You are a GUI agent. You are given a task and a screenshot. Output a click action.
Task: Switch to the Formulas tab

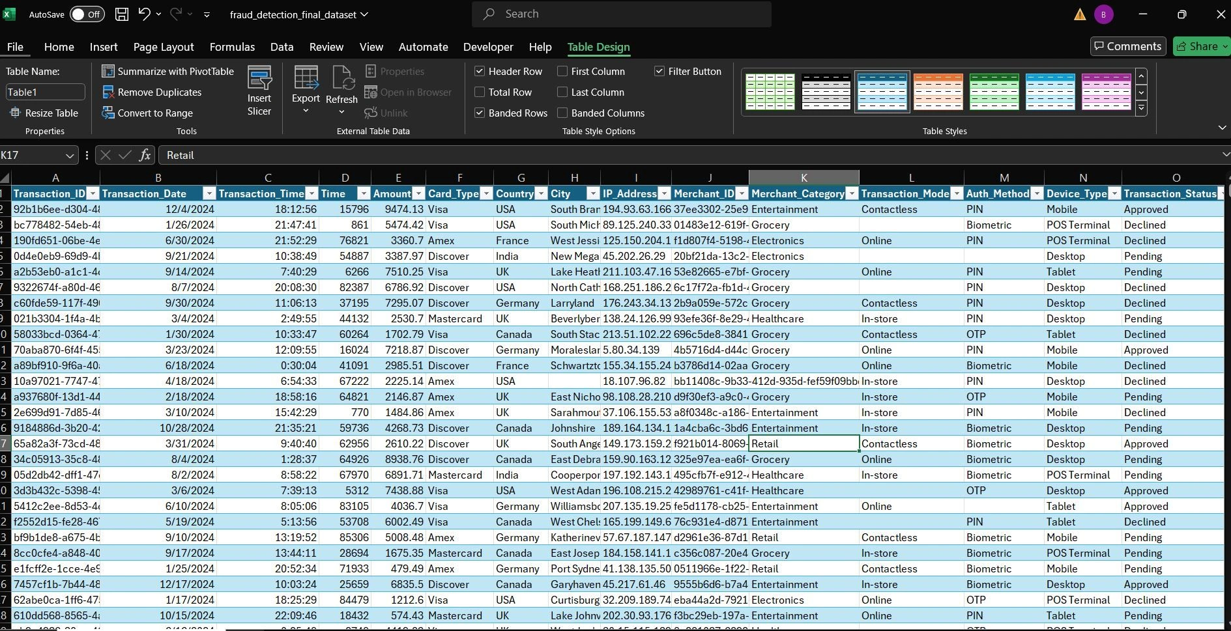(x=232, y=47)
